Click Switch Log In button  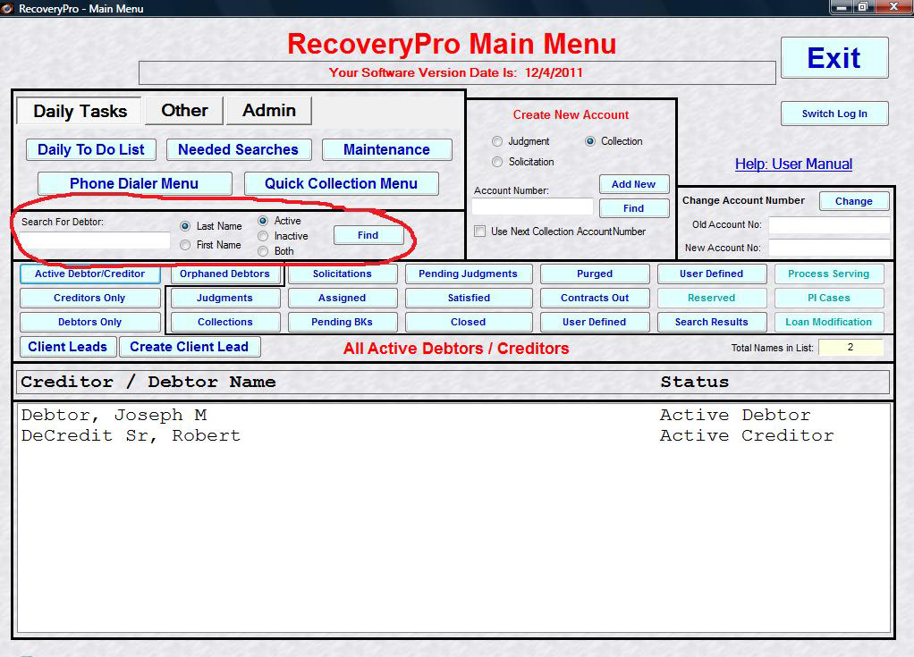pos(834,114)
